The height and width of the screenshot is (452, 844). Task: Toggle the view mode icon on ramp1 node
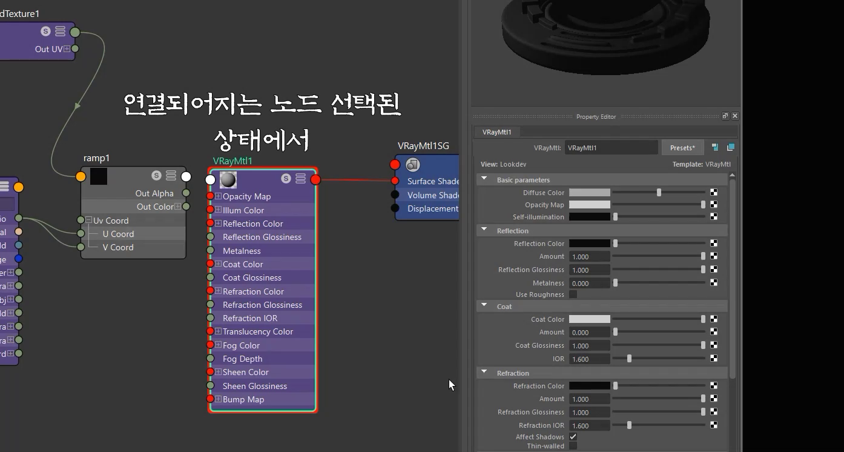(171, 176)
